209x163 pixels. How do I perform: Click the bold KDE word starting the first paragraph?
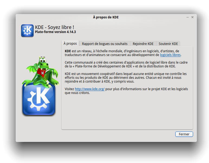point(68,51)
